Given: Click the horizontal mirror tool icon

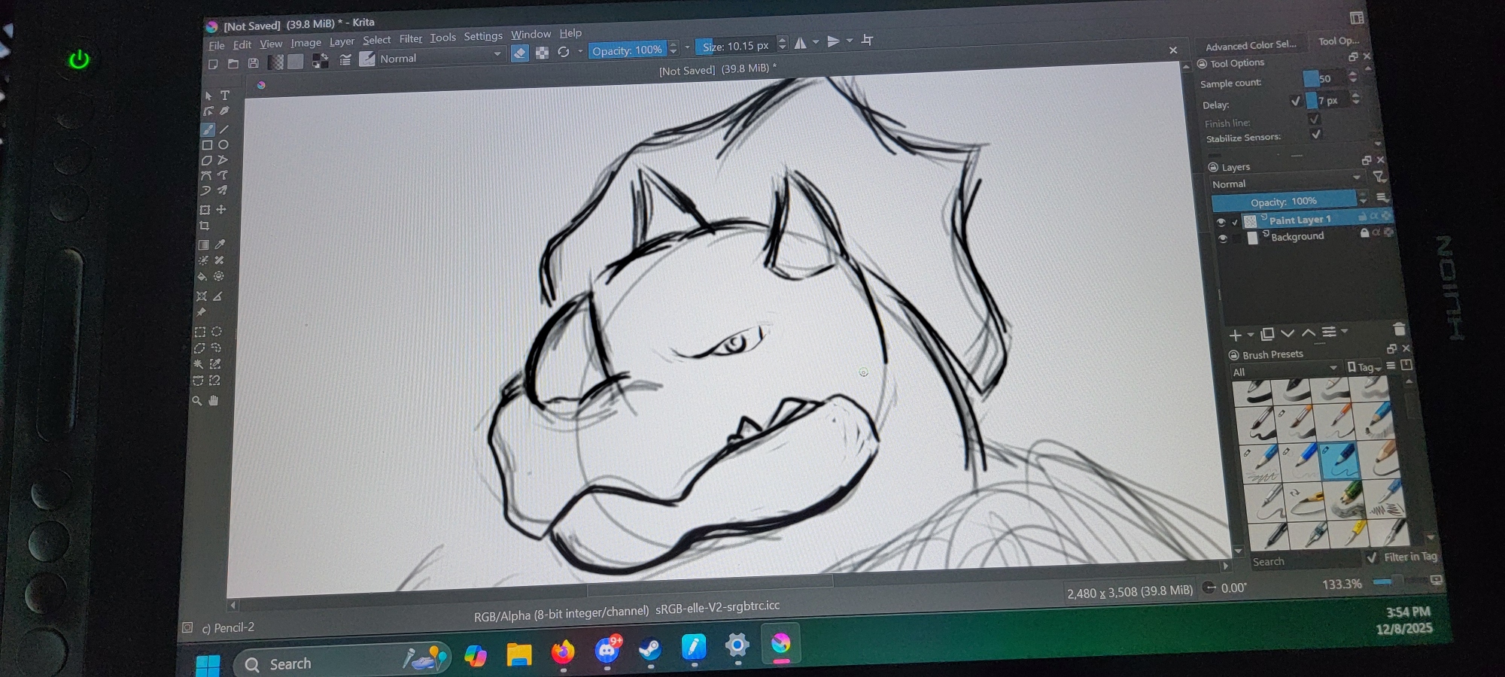Looking at the screenshot, I should [801, 43].
